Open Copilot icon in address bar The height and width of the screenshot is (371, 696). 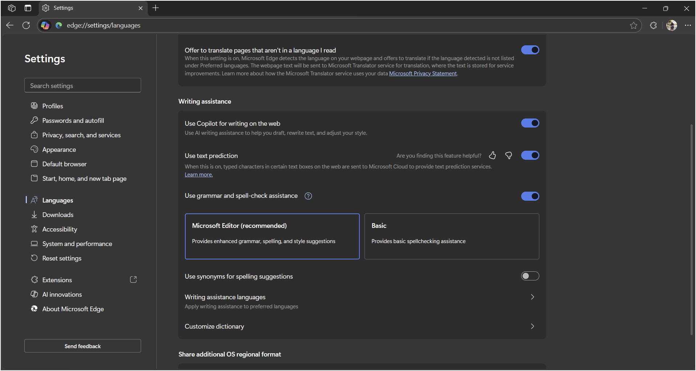click(x=45, y=25)
